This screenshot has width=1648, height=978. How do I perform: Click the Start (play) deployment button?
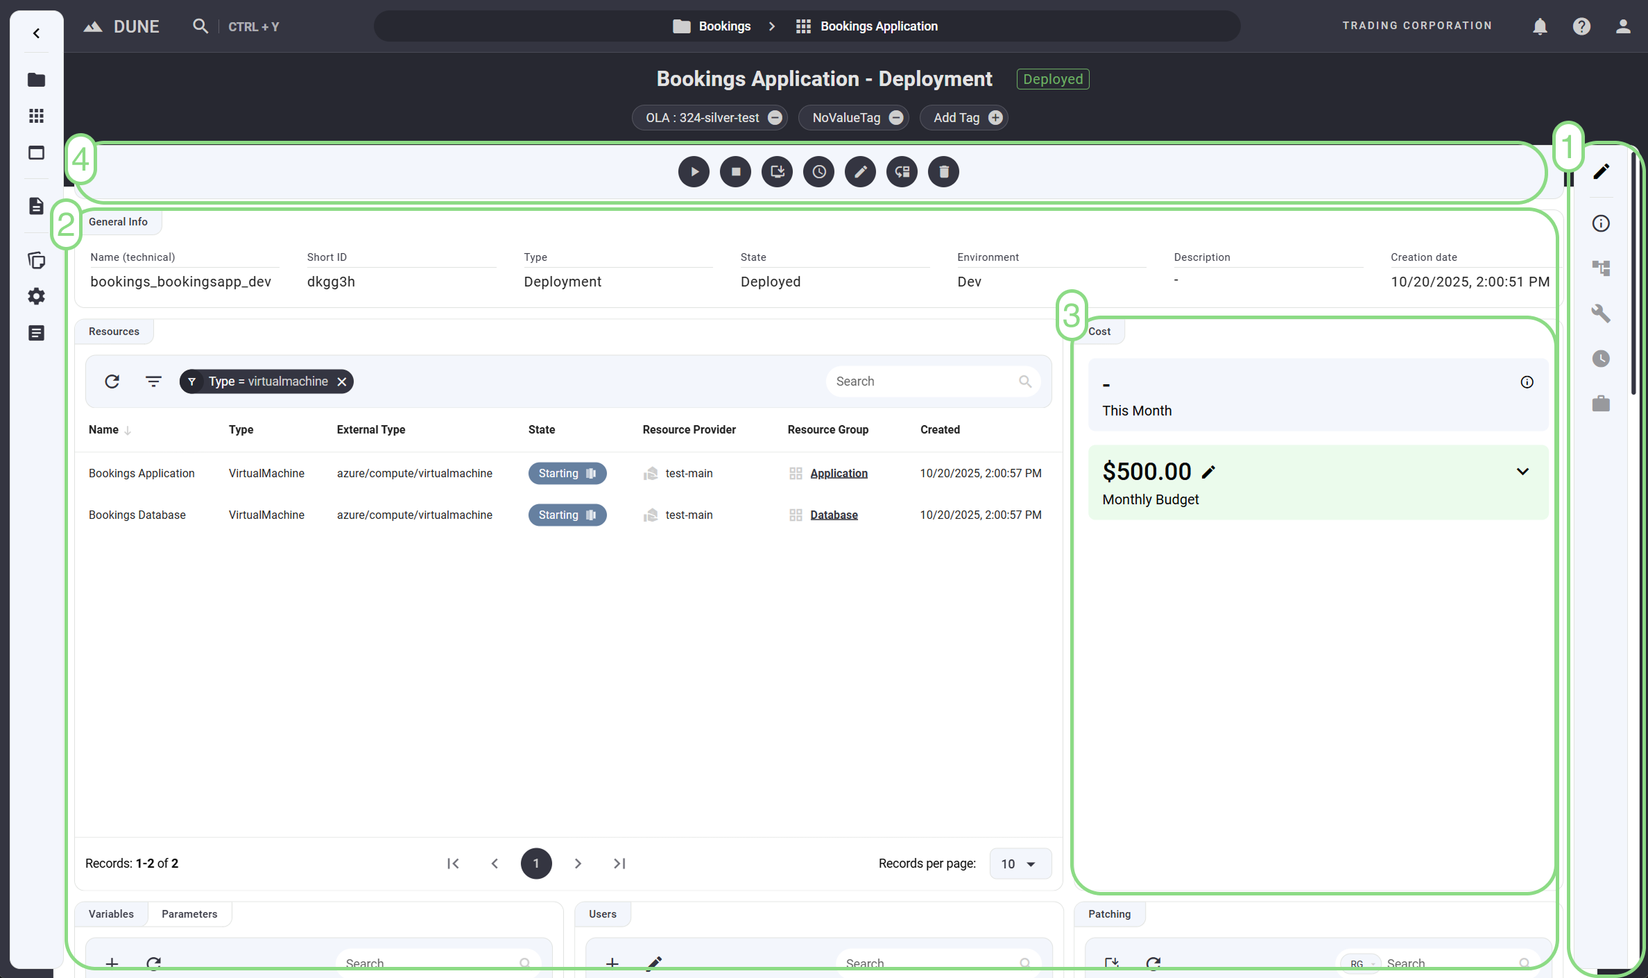coord(694,172)
